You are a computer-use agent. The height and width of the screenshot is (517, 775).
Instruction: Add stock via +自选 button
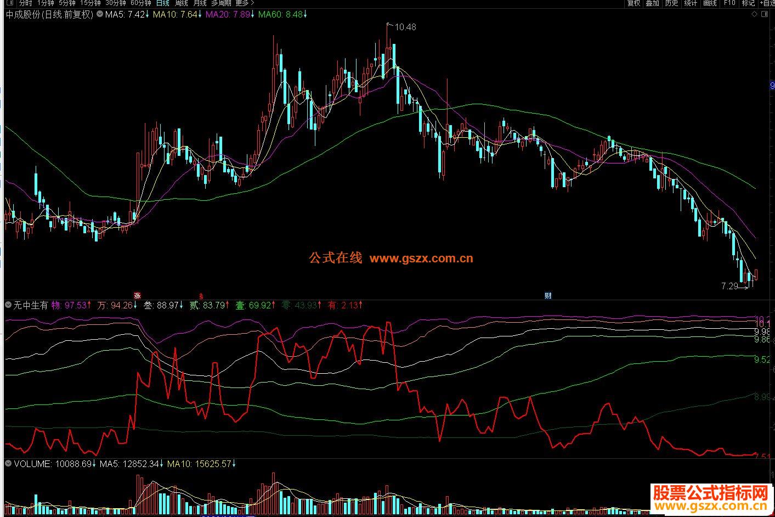767,3
